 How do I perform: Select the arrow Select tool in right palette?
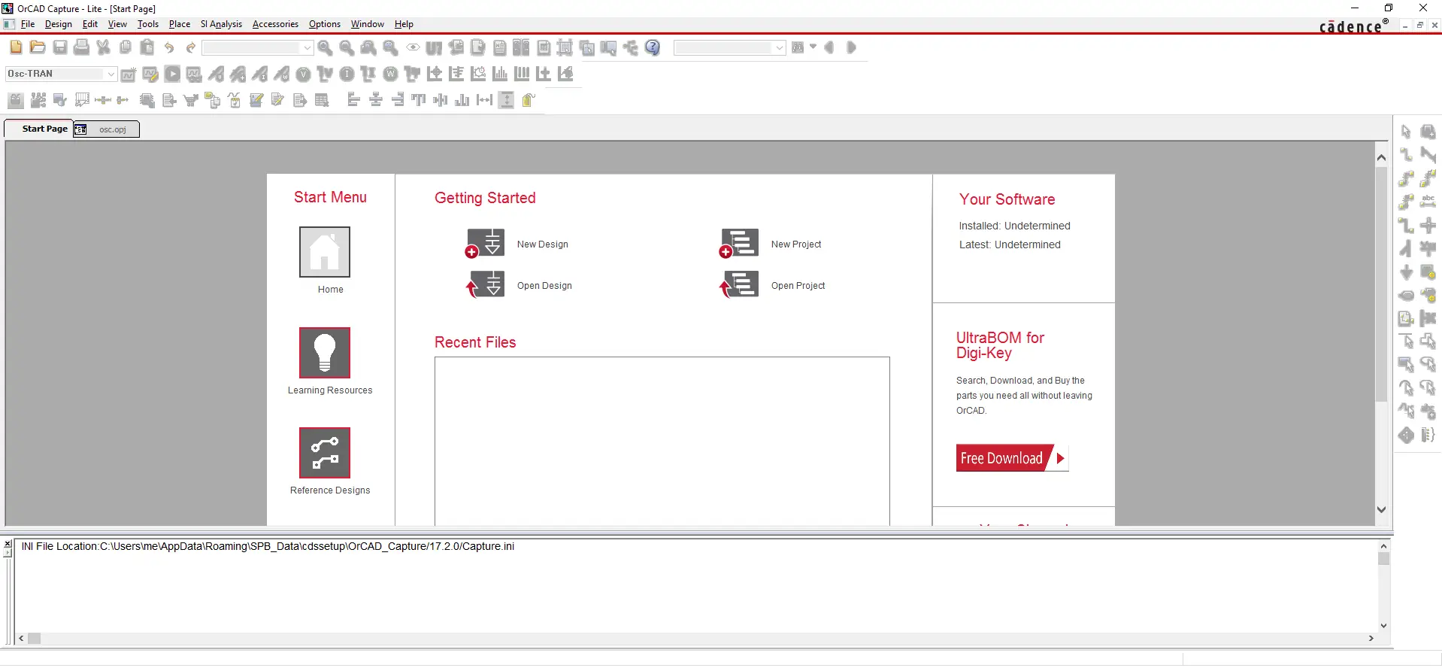[x=1406, y=132]
